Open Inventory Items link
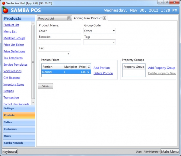This screenshot has height=156, width=181. click(14, 84)
